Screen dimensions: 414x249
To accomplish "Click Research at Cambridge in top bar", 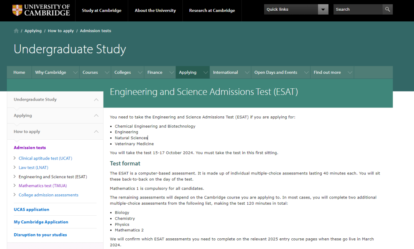I will [x=212, y=11].
